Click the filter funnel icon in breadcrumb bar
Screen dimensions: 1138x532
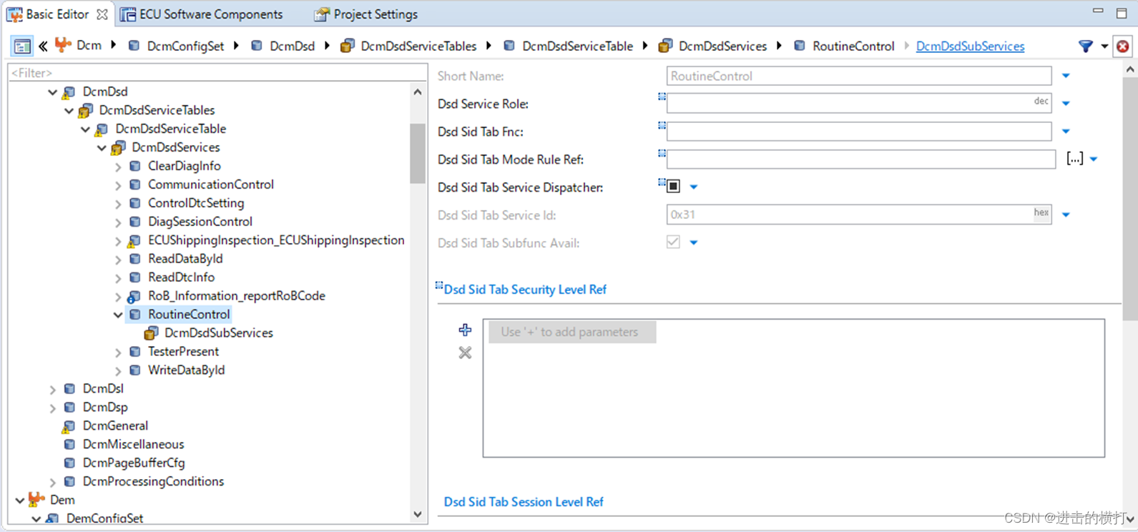(1086, 46)
